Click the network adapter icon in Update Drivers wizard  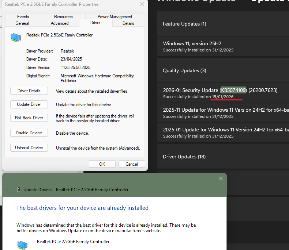[x=22, y=245]
